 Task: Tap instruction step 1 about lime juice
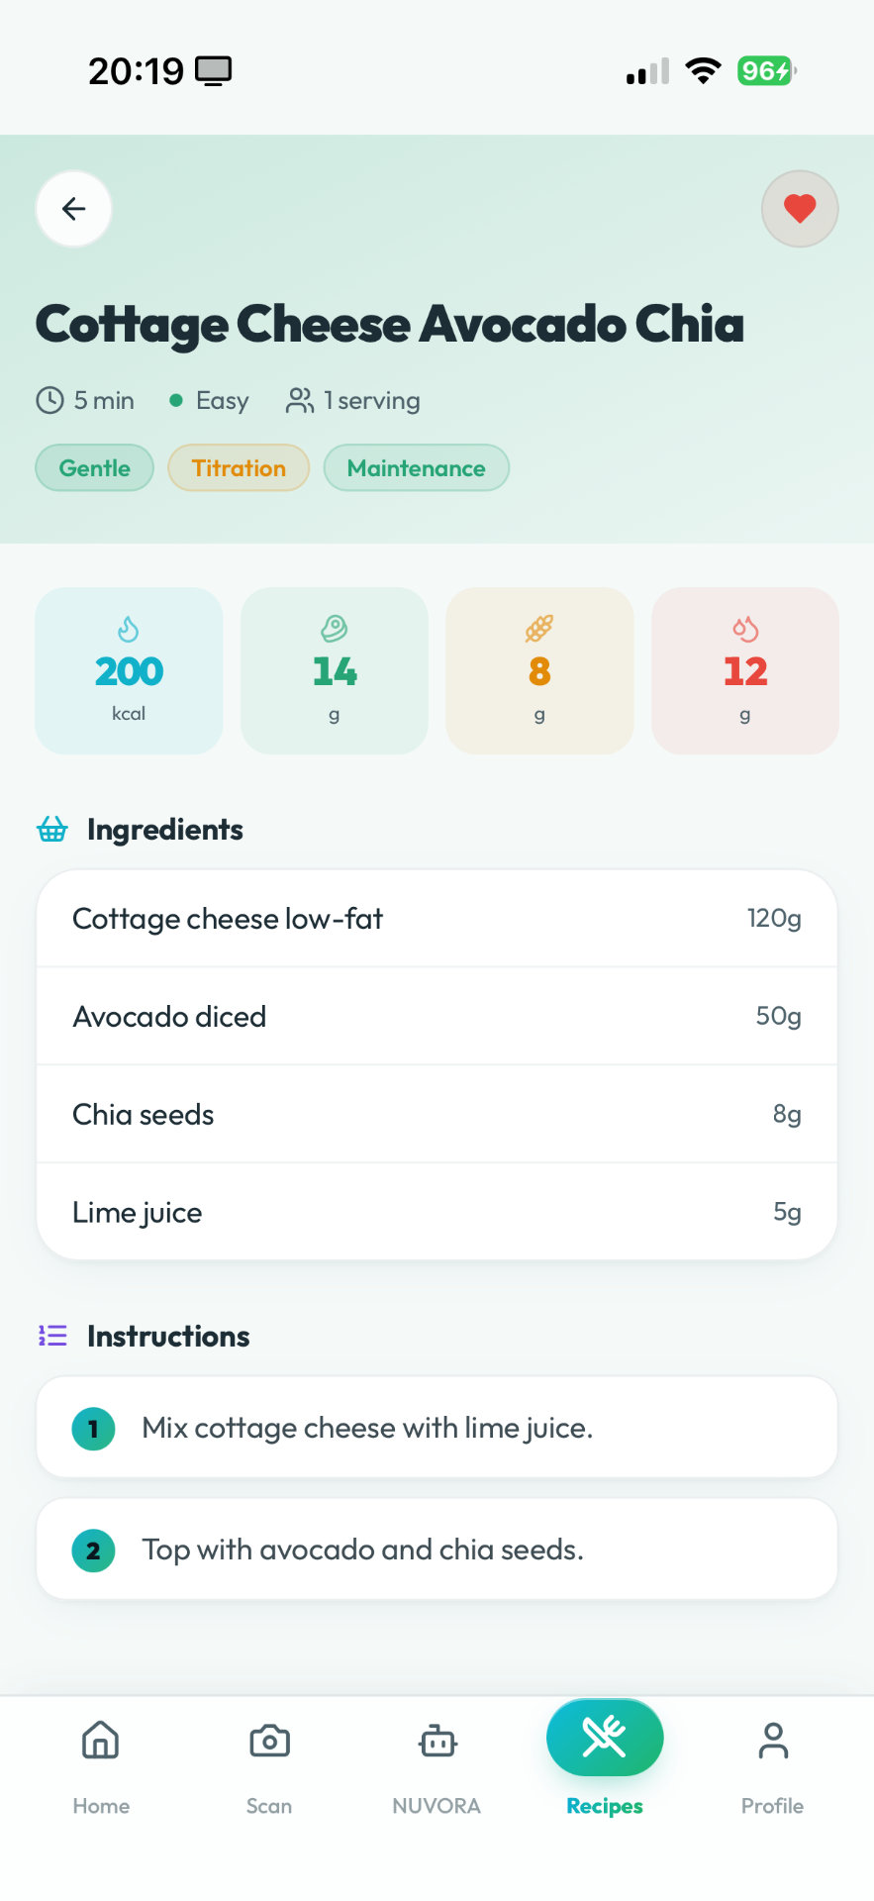437,1428
